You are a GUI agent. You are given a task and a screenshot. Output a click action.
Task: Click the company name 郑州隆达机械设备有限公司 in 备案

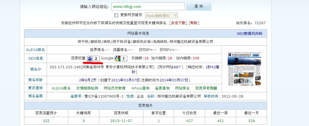click(179, 96)
